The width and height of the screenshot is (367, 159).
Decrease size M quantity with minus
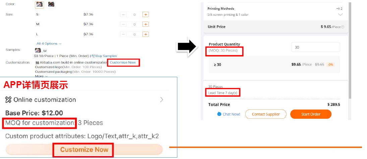point(123,24)
